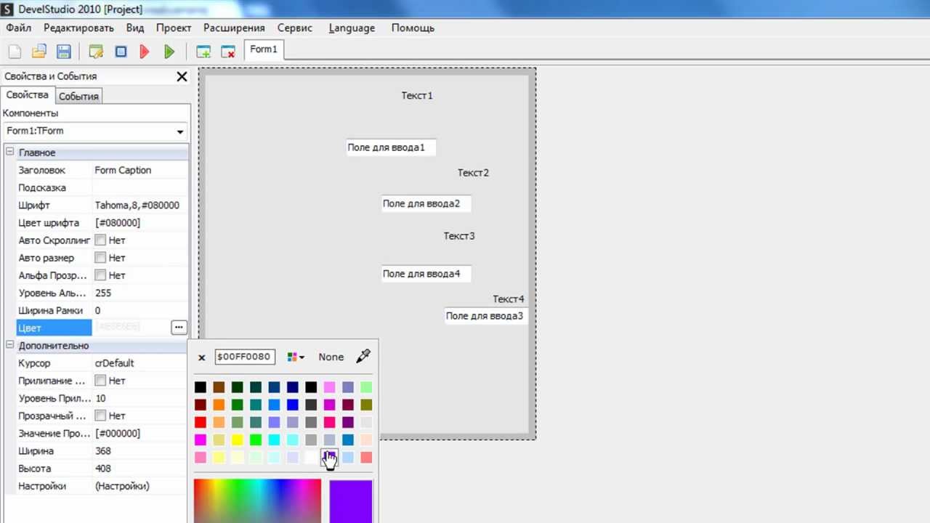The image size is (930, 523).
Task: Click the rainbow color spectrum gradient
Action: pos(257,500)
